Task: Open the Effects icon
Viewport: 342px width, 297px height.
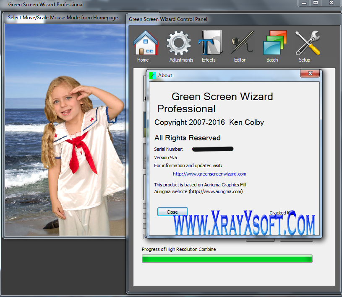Action: pos(211,42)
